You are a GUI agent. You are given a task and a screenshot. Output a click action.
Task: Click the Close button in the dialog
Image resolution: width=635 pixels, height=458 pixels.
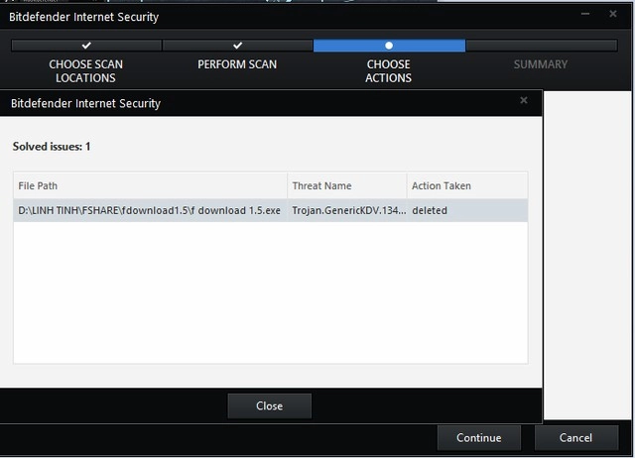click(269, 405)
